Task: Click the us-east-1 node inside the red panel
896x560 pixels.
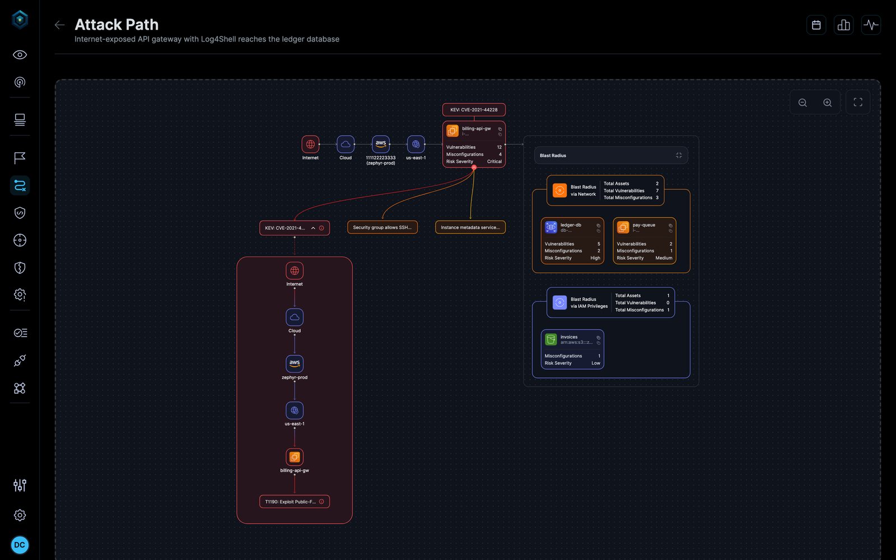Action: pos(295,410)
